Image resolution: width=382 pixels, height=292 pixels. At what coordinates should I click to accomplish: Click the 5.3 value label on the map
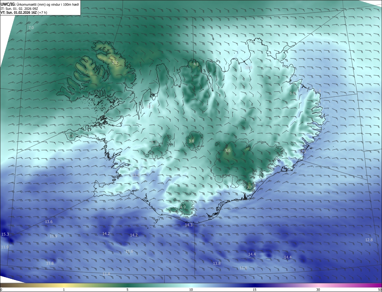154,142
